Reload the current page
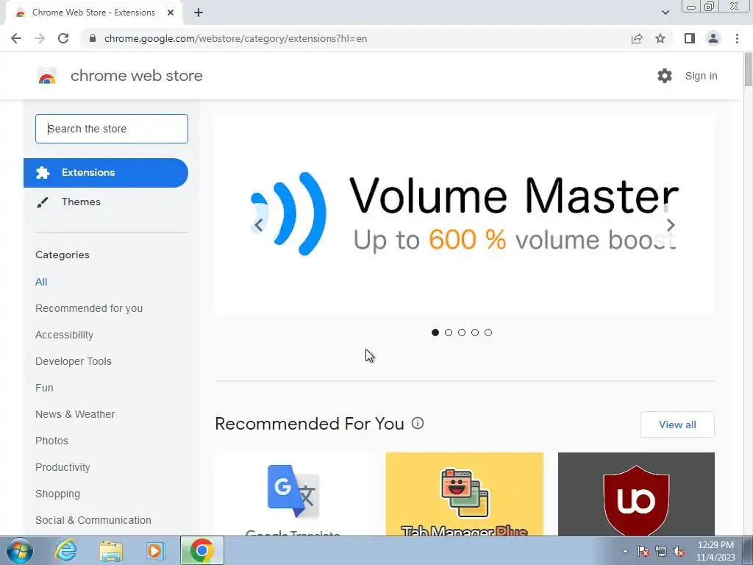 [63, 38]
